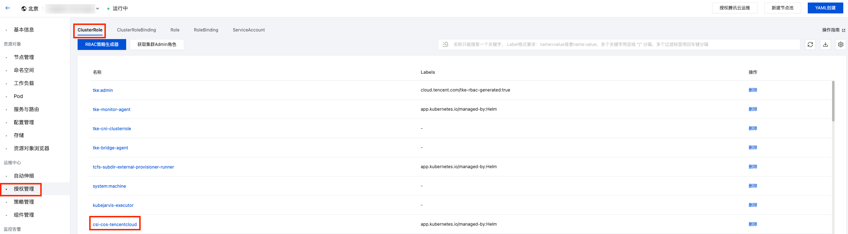Delete tke-monitor-agent via 删除
This screenshot has height=234, width=848.
[x=753, y=109]
